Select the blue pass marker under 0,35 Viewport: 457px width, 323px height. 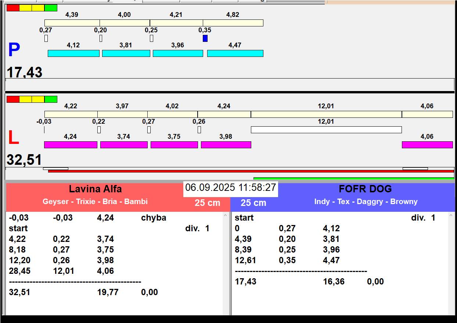point(205,38)
